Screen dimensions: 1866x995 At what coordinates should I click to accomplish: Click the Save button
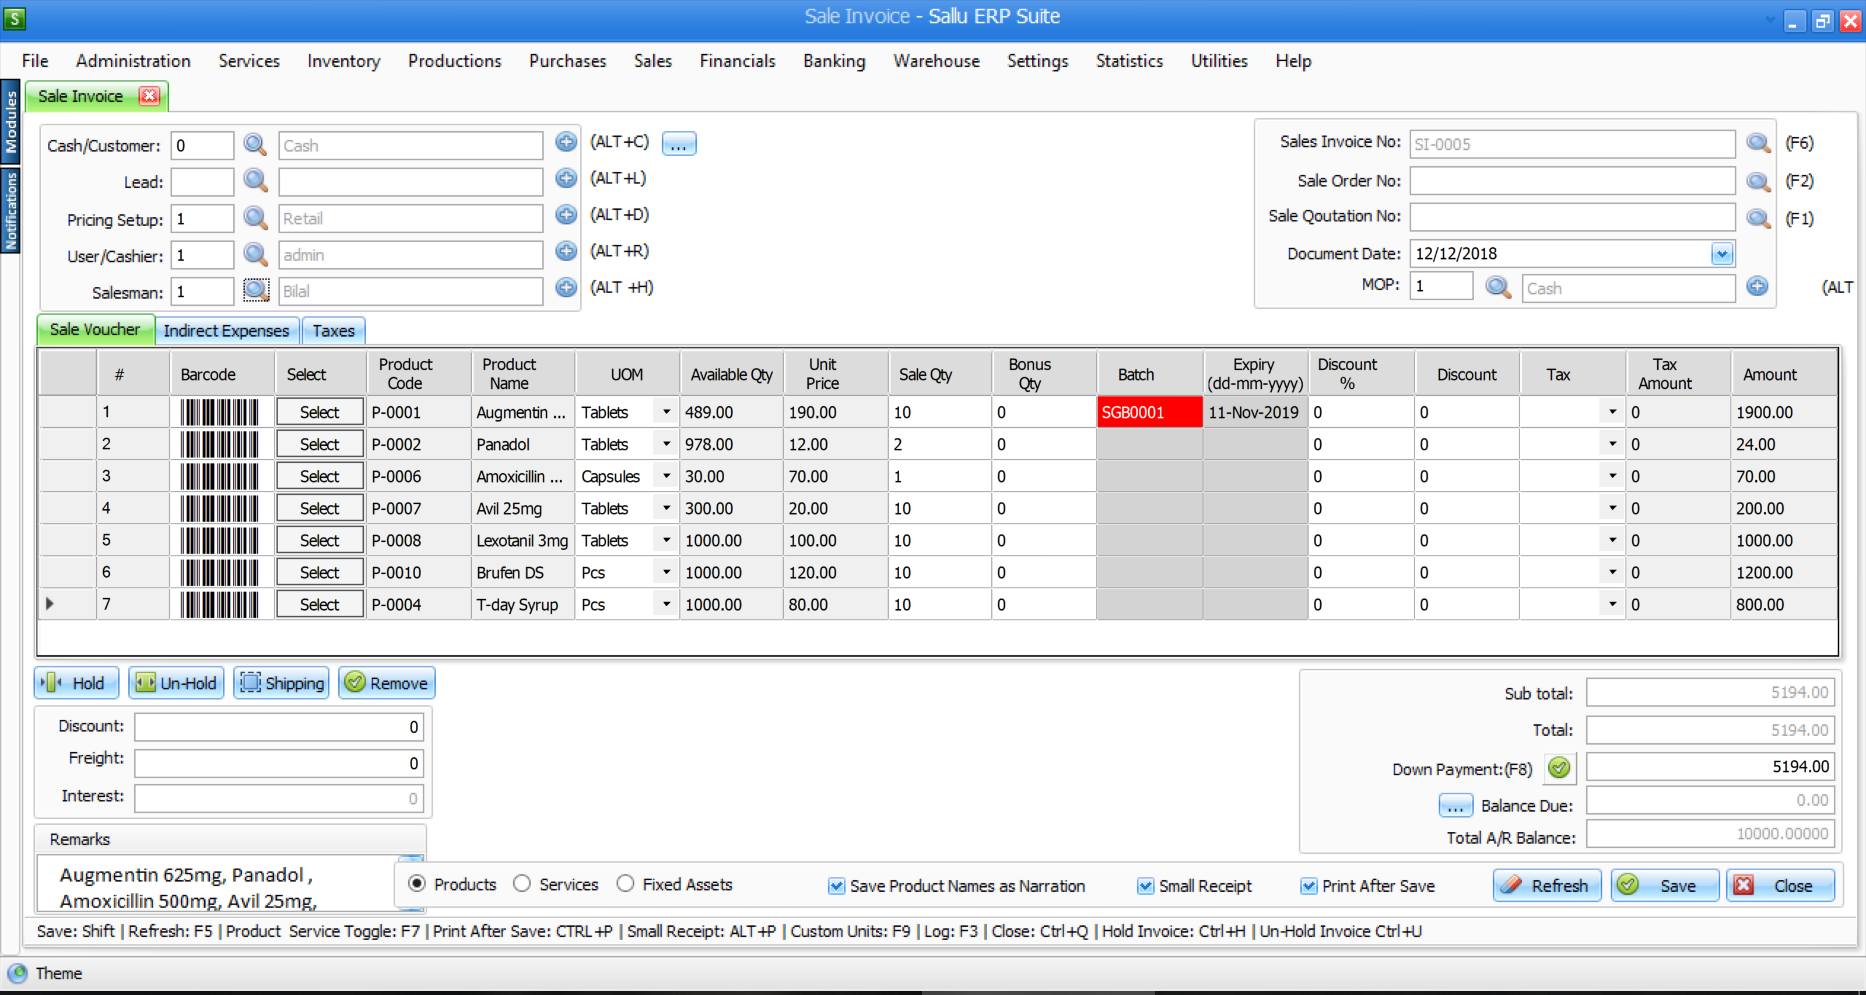[x=1665, y=885]
